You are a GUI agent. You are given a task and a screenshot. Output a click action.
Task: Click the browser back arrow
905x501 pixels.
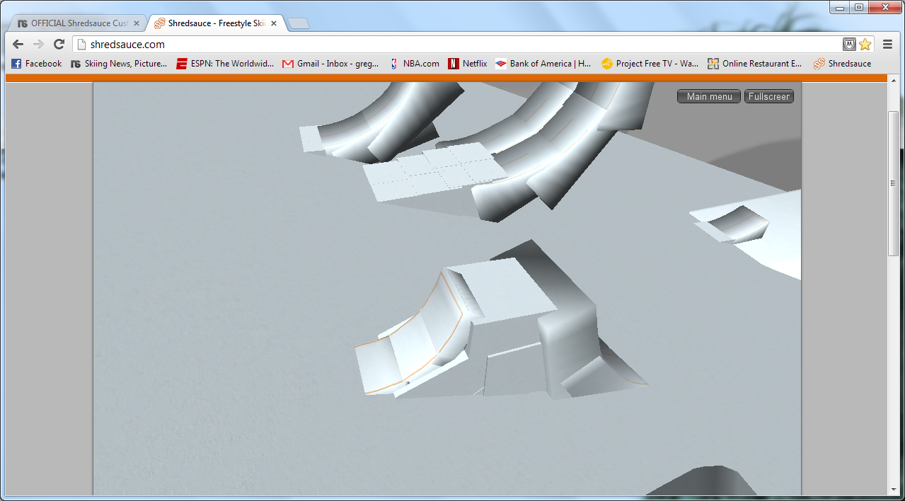point(18,45)
